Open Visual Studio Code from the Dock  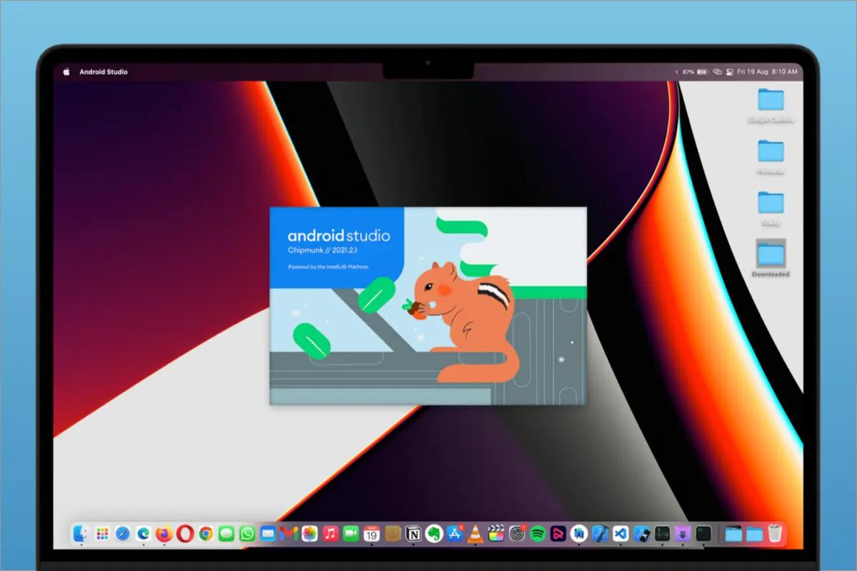(621, 533)
